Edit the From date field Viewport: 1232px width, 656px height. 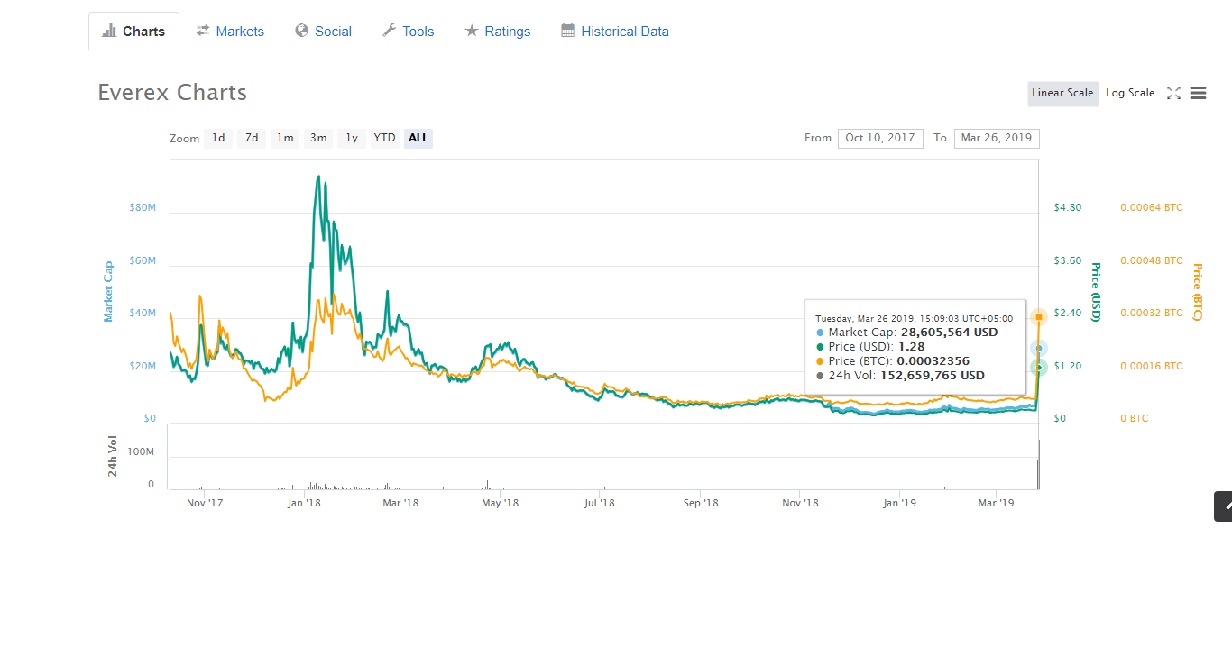point(879,138)
